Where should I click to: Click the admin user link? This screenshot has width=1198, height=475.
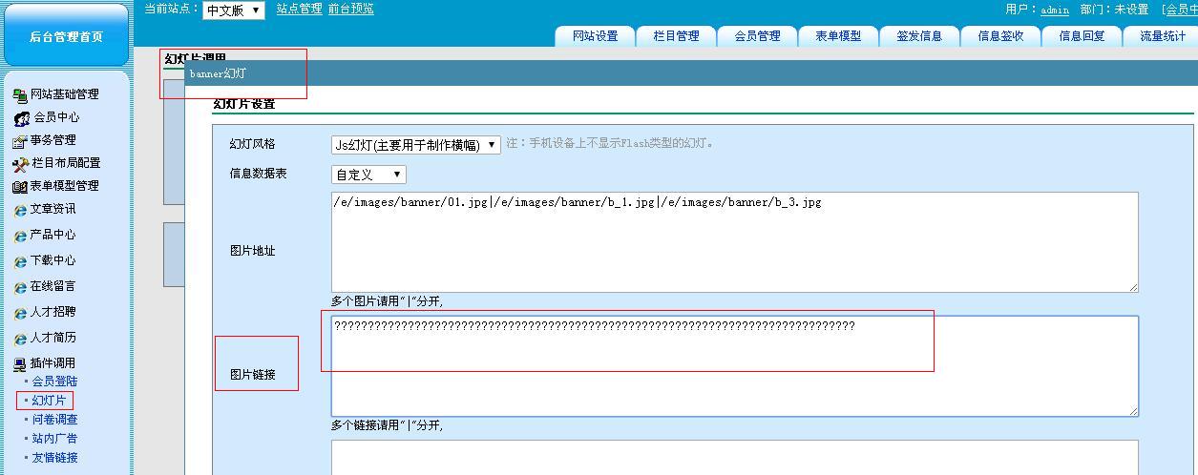1054,10
